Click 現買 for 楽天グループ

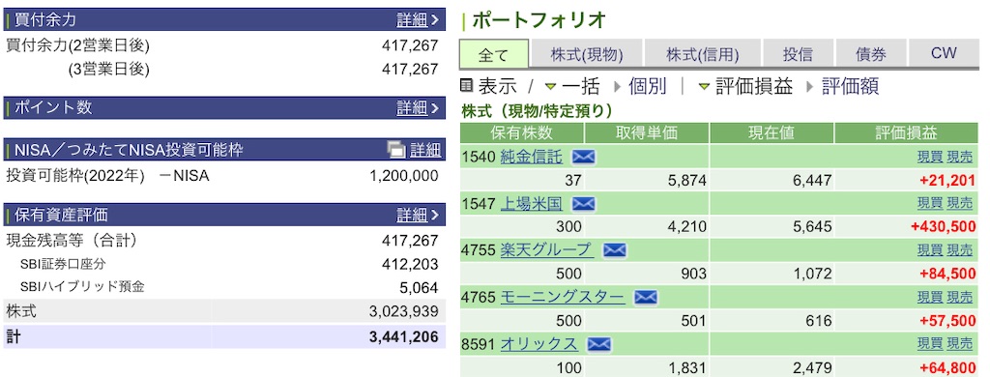930,250
